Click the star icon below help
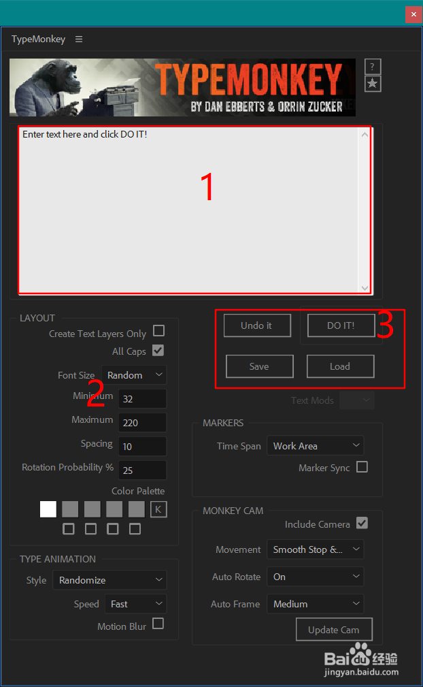423x687 pixels. (x=372, y=83)
